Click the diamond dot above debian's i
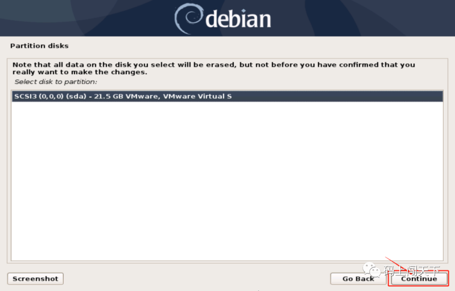This screenshot has height=291, width=455. (x=244, y=11)
